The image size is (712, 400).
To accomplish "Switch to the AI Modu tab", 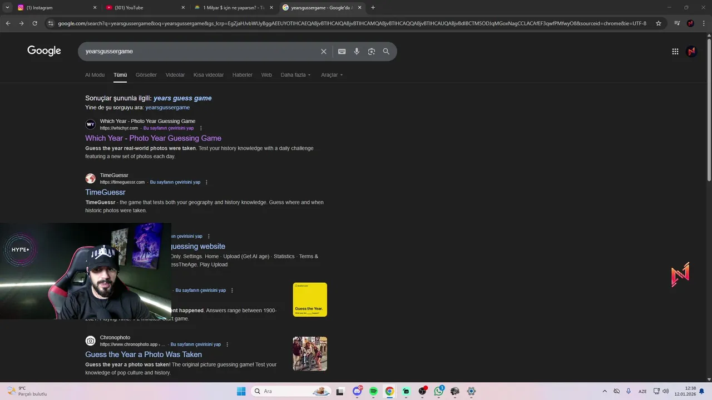I will click(x=95, y=75).
